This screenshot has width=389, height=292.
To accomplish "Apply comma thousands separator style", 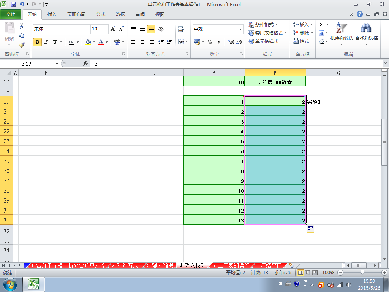I will pyautogui.click(x=218, y=42).
